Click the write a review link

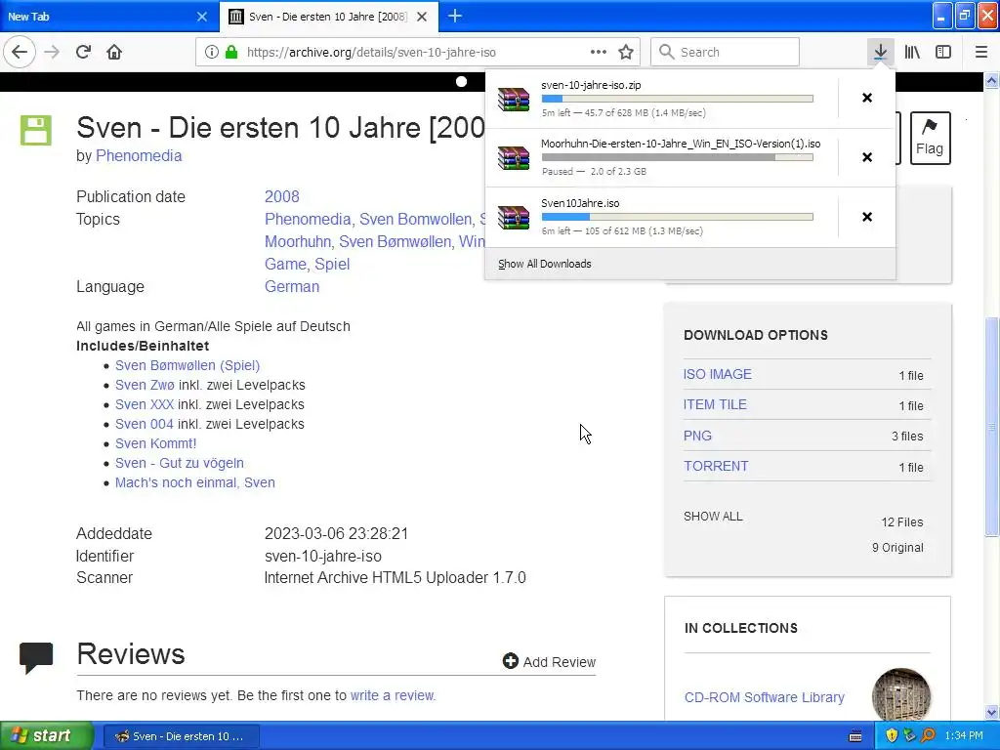[393, 695]
